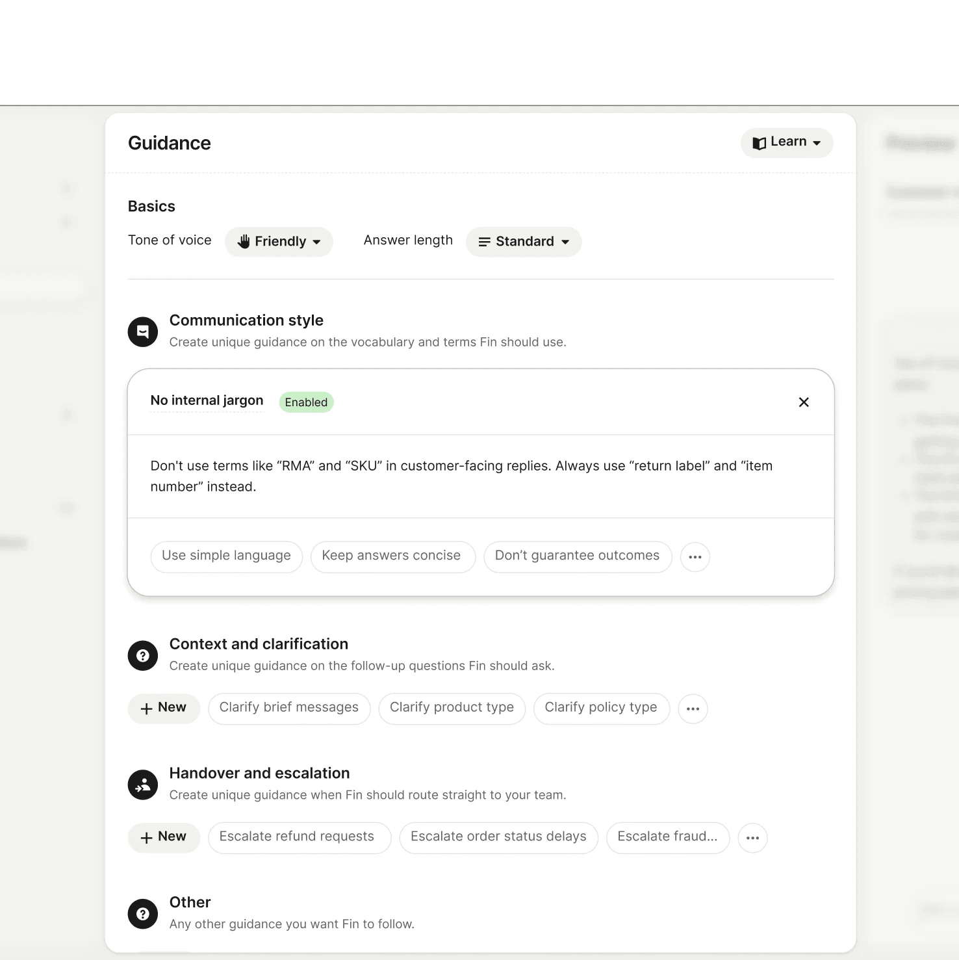Select the Keep answers concise suggestion
The image size is (959, 960).
coord(392,556)
